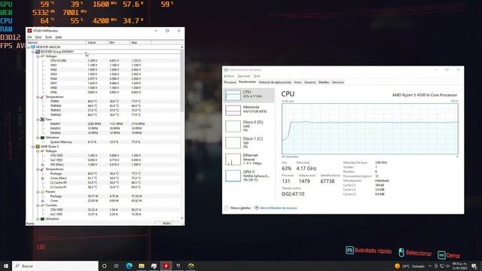Collapse Temperatures under BIOSTAR Group
Image resolution: width=482 pixels, height=271 pixels.
(x=38, y=97)
